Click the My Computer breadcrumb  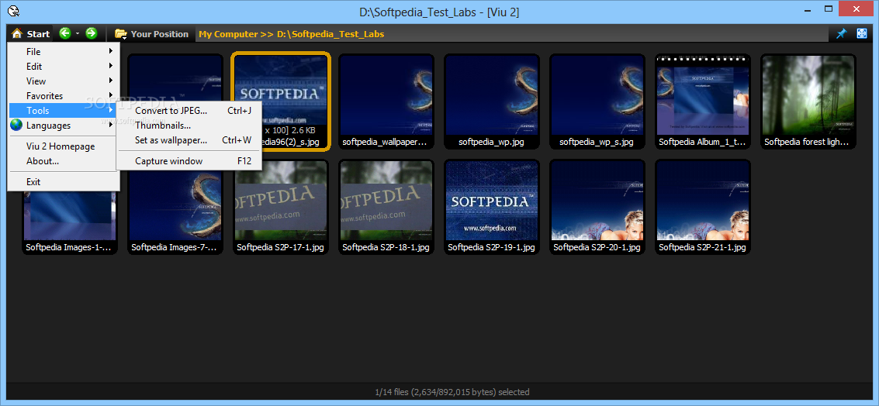click(x=228, y=34)
